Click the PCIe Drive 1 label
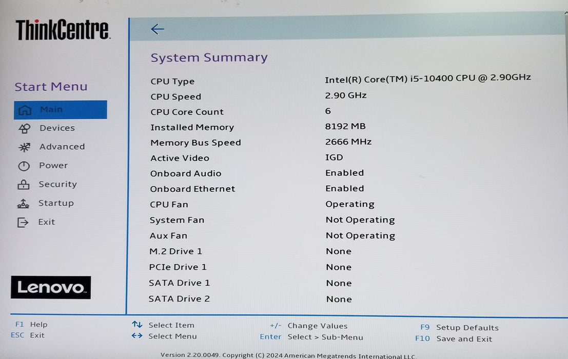This screenshot has width=568, height=359. [x=178, y=267]
